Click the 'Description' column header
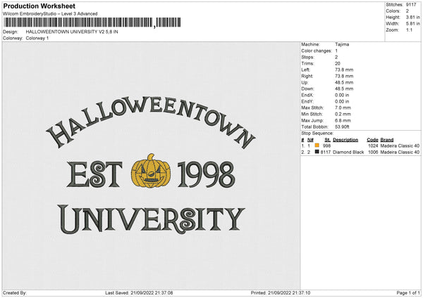This screenshot has height=298, width=423. coord(345,140)
